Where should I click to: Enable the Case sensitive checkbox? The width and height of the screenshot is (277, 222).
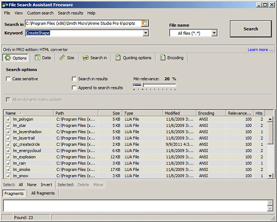tap(8, 79)
